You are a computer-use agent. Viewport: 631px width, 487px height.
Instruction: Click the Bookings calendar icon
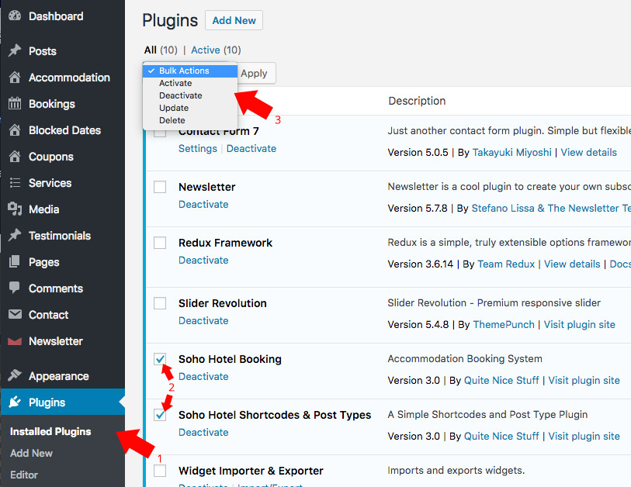15,104
